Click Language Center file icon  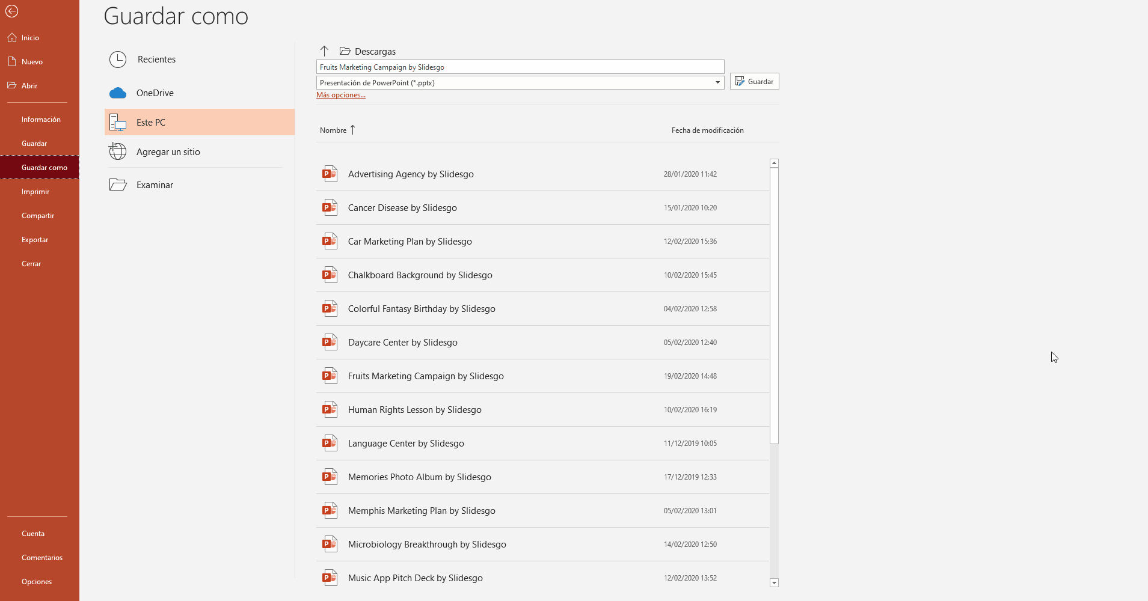click(x=330, y=444)
